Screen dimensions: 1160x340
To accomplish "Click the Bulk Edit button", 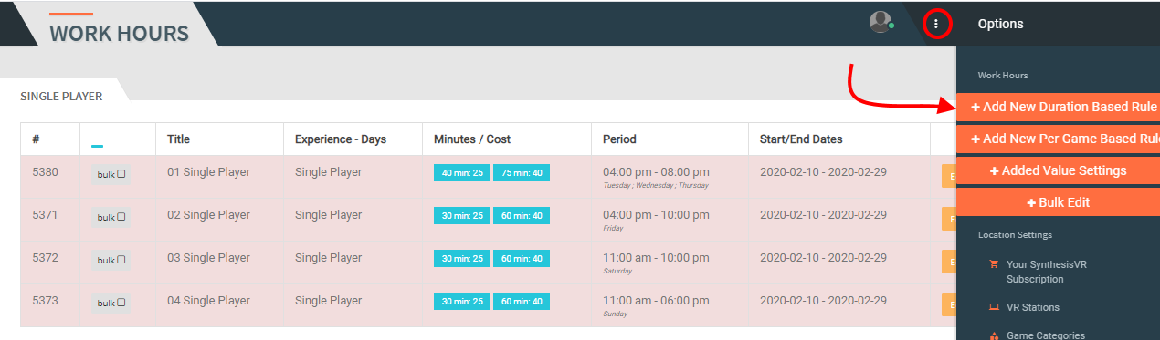I will 1058,202.
